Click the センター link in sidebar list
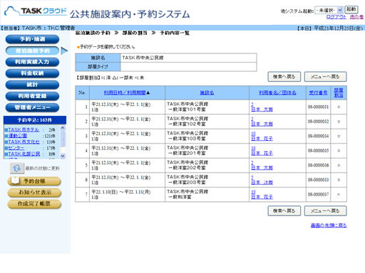 click(x=16, y=148)
